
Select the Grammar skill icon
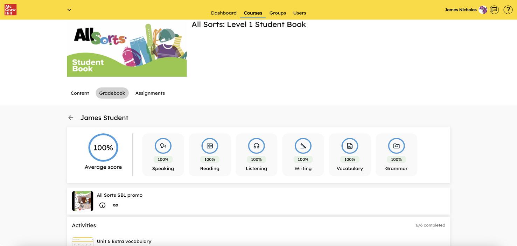[396, 146]
